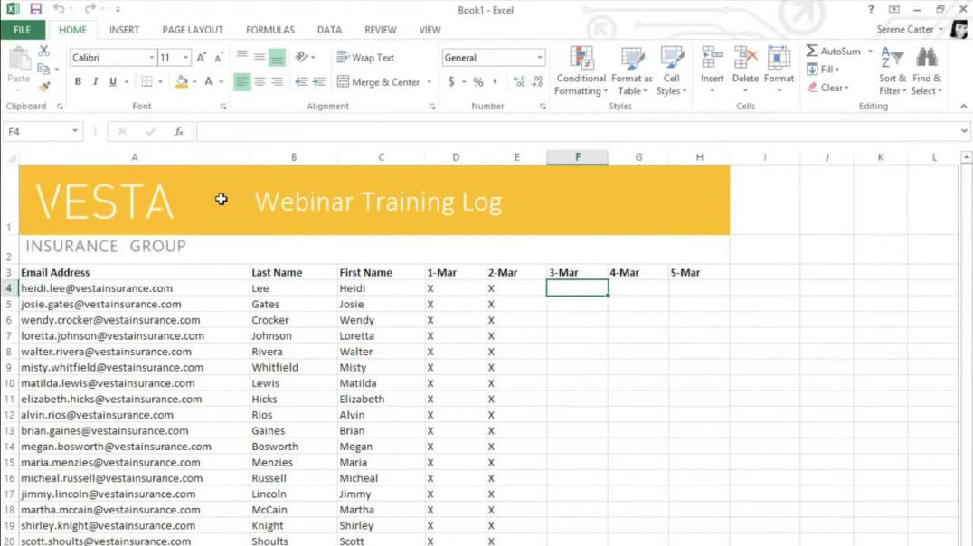Toggle Align Left horizontal alignment
The height and width of the screenshot is (546, 973).
tap(242, 81)
